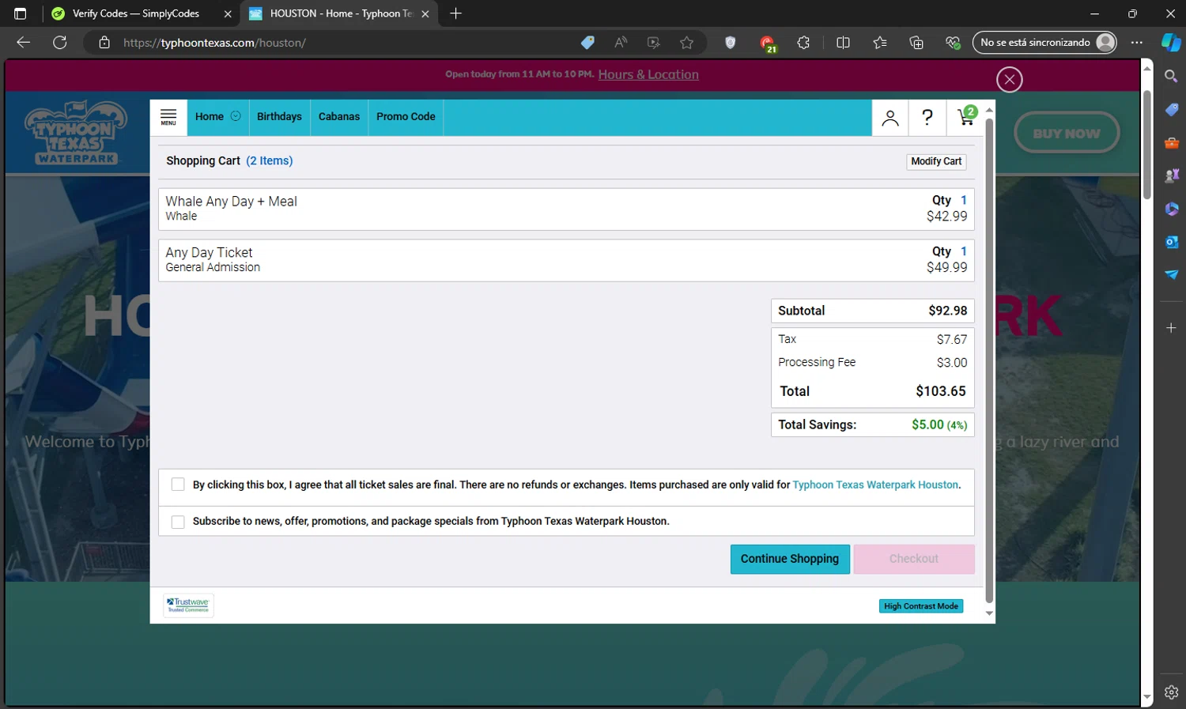Click quantity 1 for Any Day Ticket
This screenshot has width=1186, height=709.
point(964,251)
